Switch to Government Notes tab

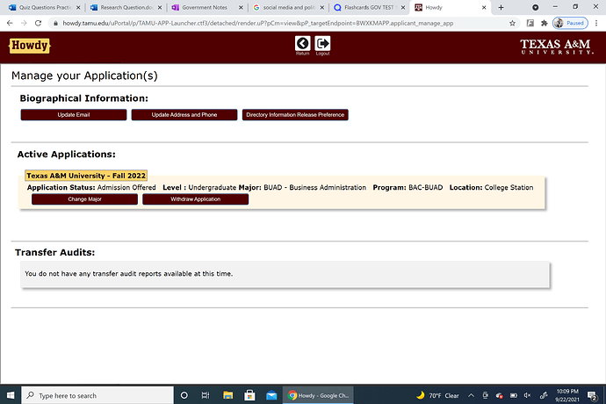207,7
